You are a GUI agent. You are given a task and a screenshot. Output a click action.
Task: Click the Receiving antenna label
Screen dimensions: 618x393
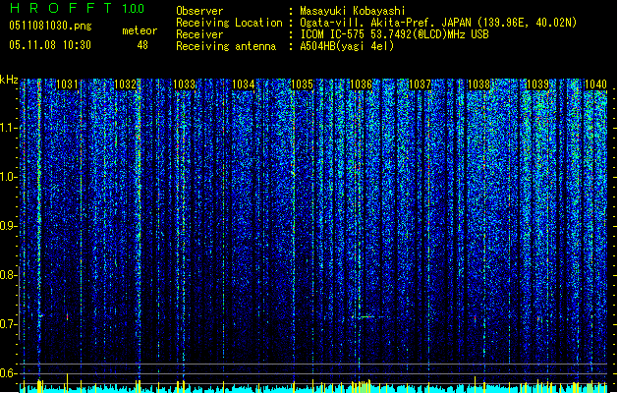pos(226,46)
